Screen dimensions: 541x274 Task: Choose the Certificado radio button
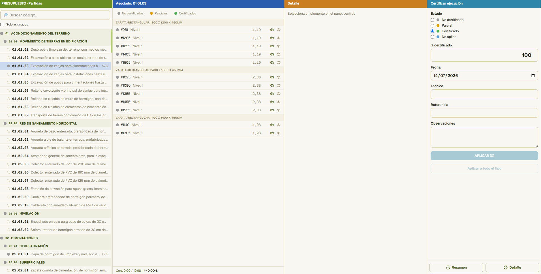click(432, 31)
